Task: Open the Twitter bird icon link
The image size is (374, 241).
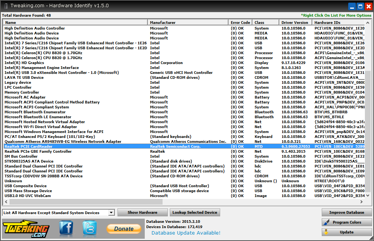Action: pos(90,228)
